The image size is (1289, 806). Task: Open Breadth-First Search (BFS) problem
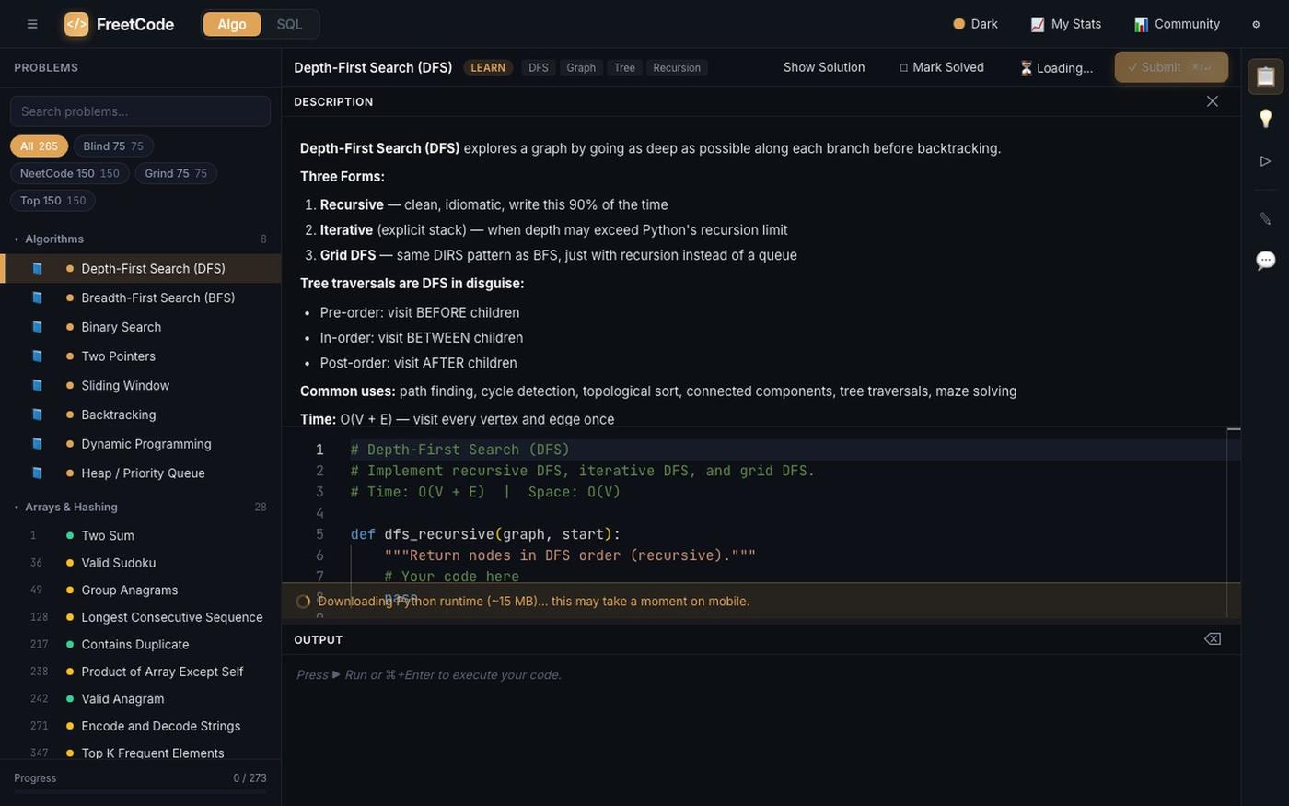140,298
